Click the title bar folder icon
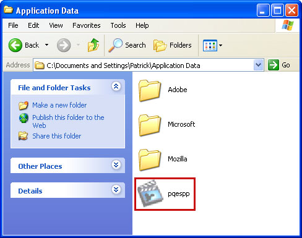302x238 pixels. 9,9
